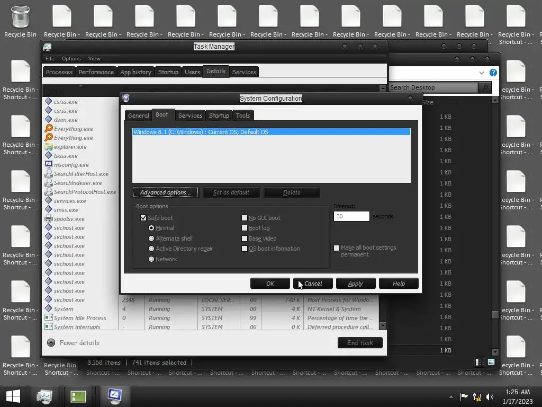The width and height of the screenshot is (542, 407).
Task: Click the Apply button
Action: 356,284
